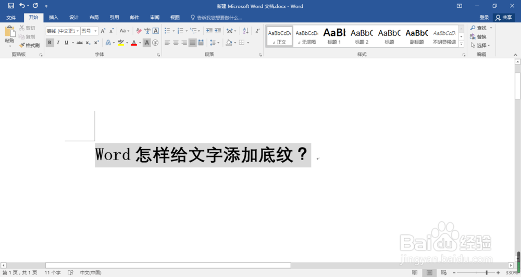Viewport: 521px width, 277px height.
Task: Click the Sort A-Z icon
Action: [x=245, y=31]
